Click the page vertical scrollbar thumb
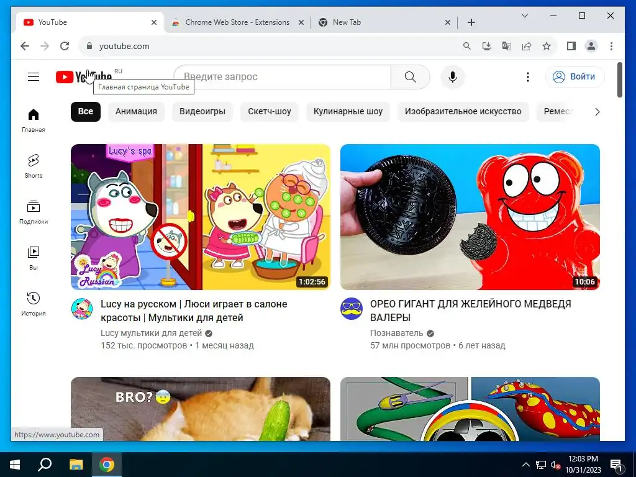 pos(620,79)
